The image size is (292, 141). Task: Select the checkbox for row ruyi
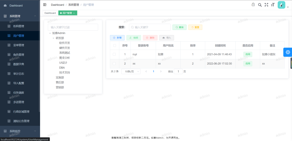[x=114, y=54]
